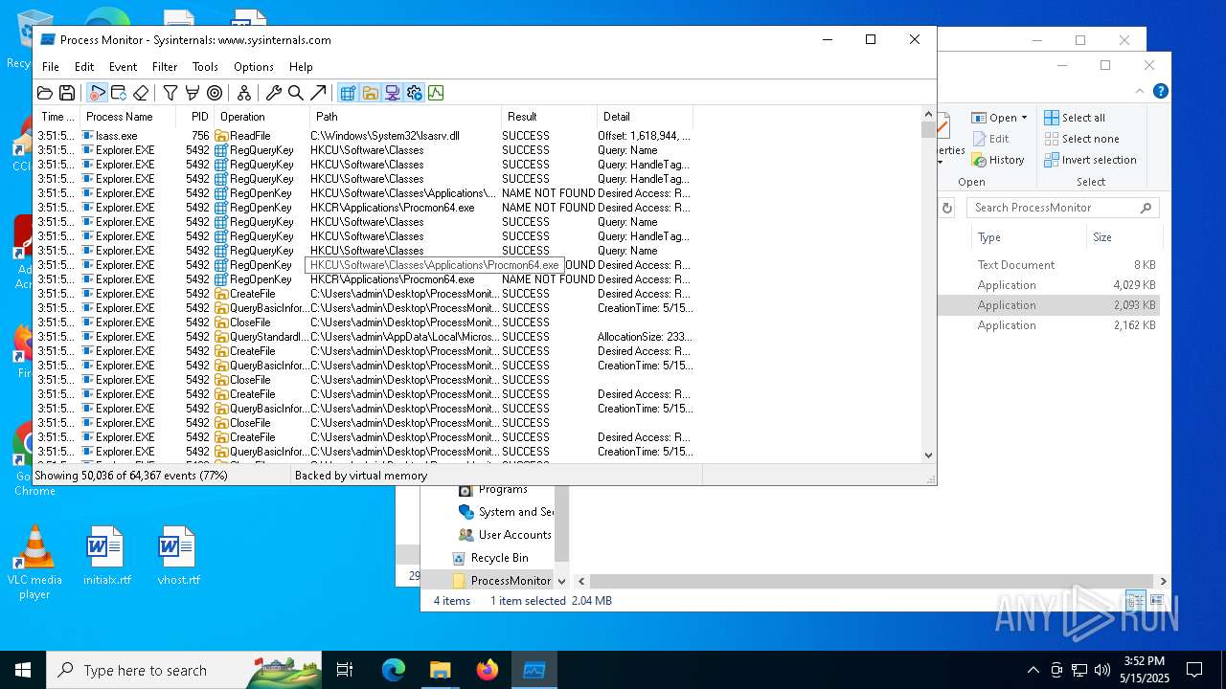
Task: Open Highlight settings via the highlighter icon
Action: [x=192, y=93]
